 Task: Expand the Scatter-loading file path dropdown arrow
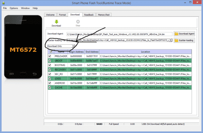click(171, 40)
